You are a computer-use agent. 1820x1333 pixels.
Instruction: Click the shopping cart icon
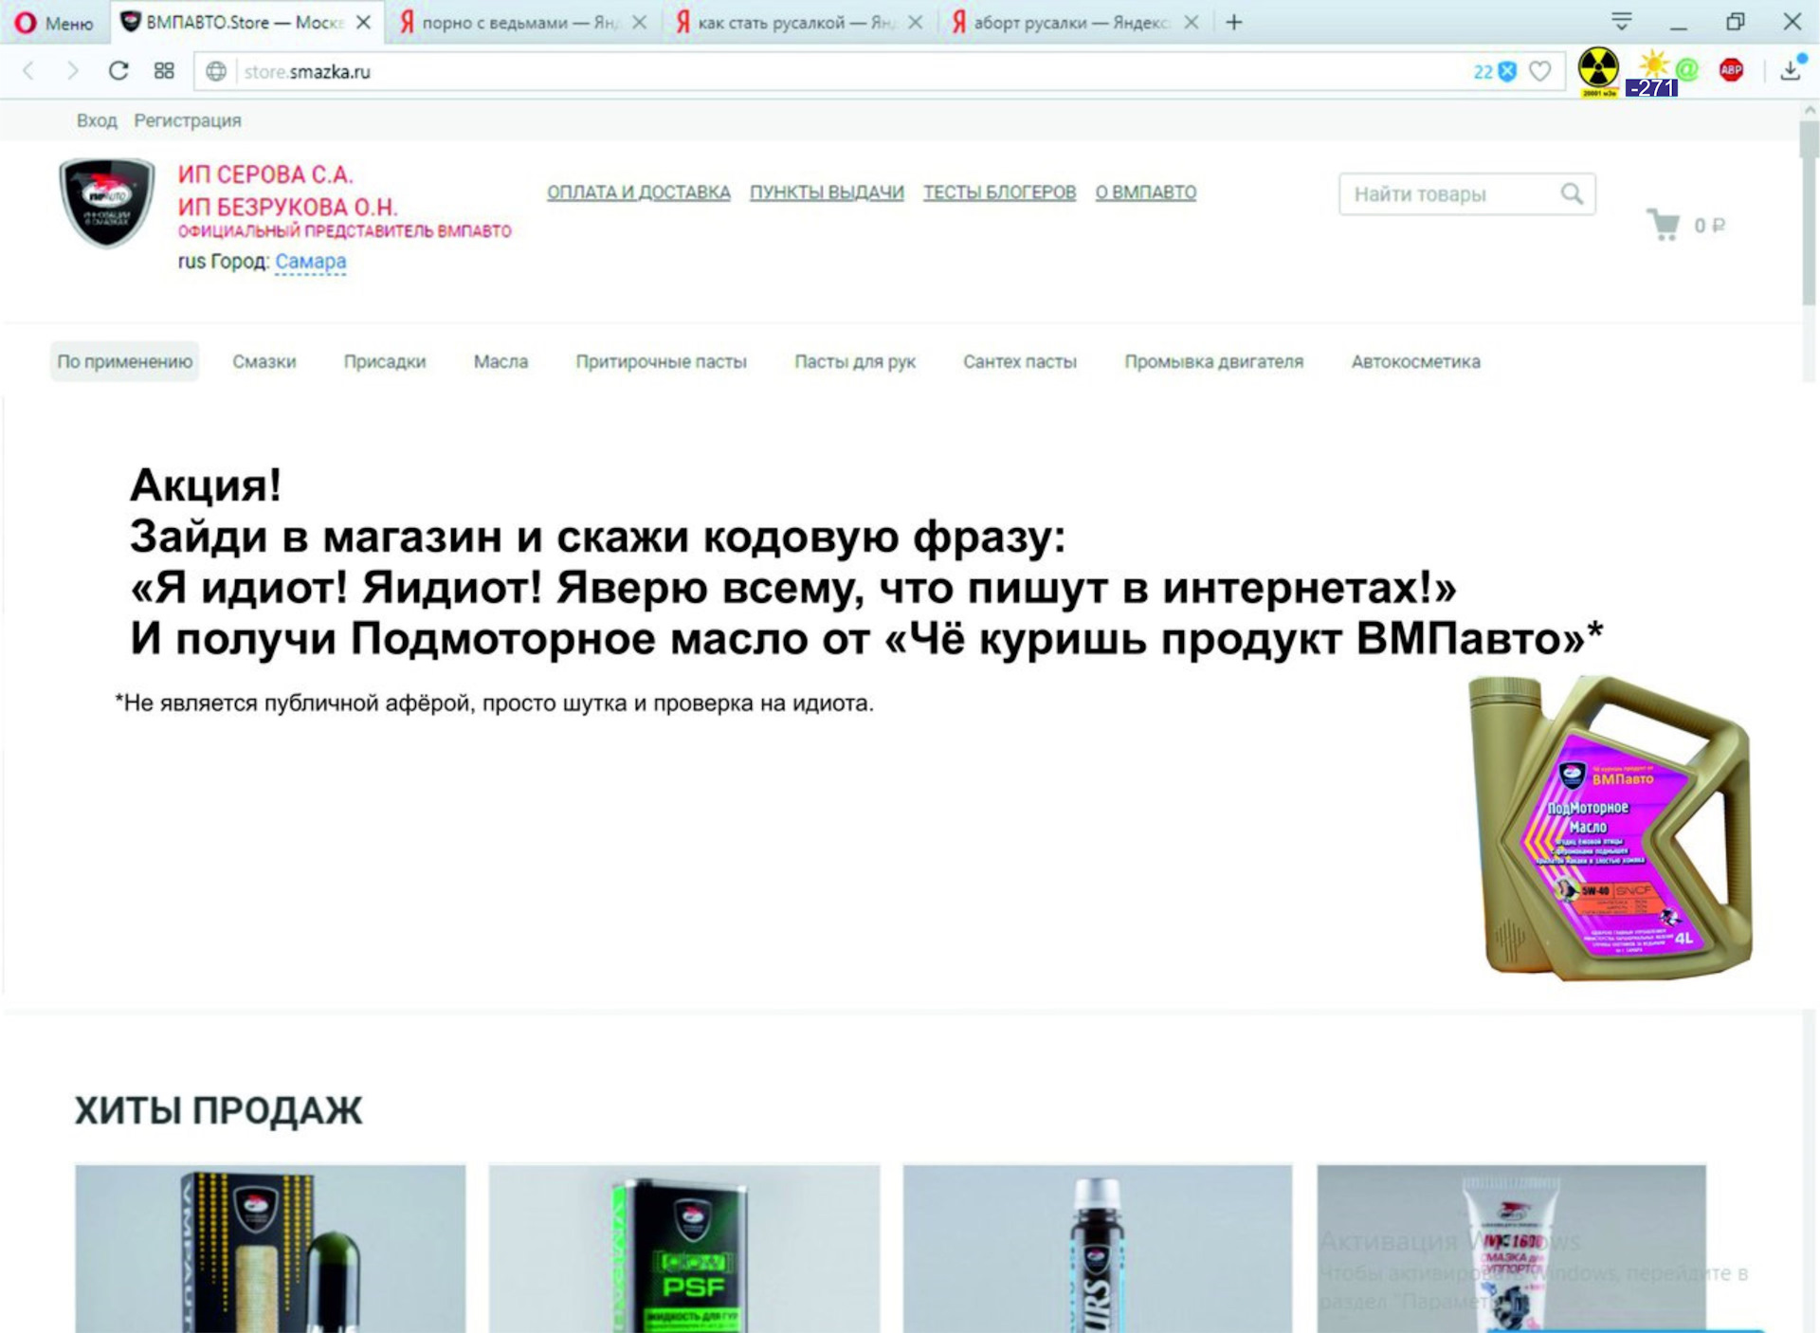point(1663,225)
